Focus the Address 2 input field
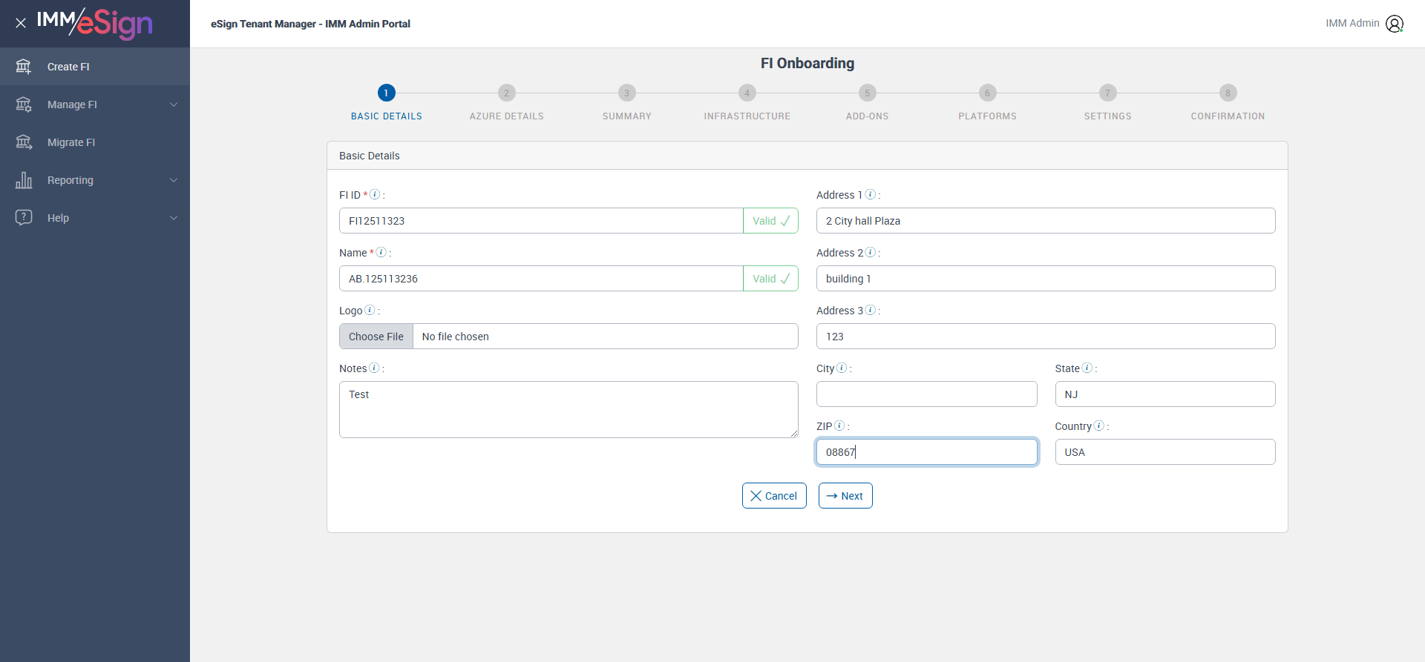Screen dimensions: 1425x662 pos(1046,279)
